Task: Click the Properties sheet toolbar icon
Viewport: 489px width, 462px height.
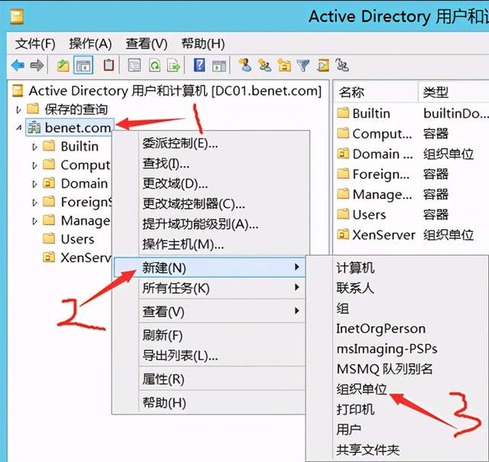Action: coord(134,65)
